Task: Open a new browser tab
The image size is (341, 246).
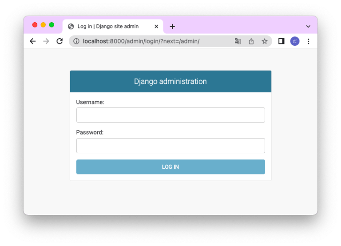Action: tap(172, 27)
